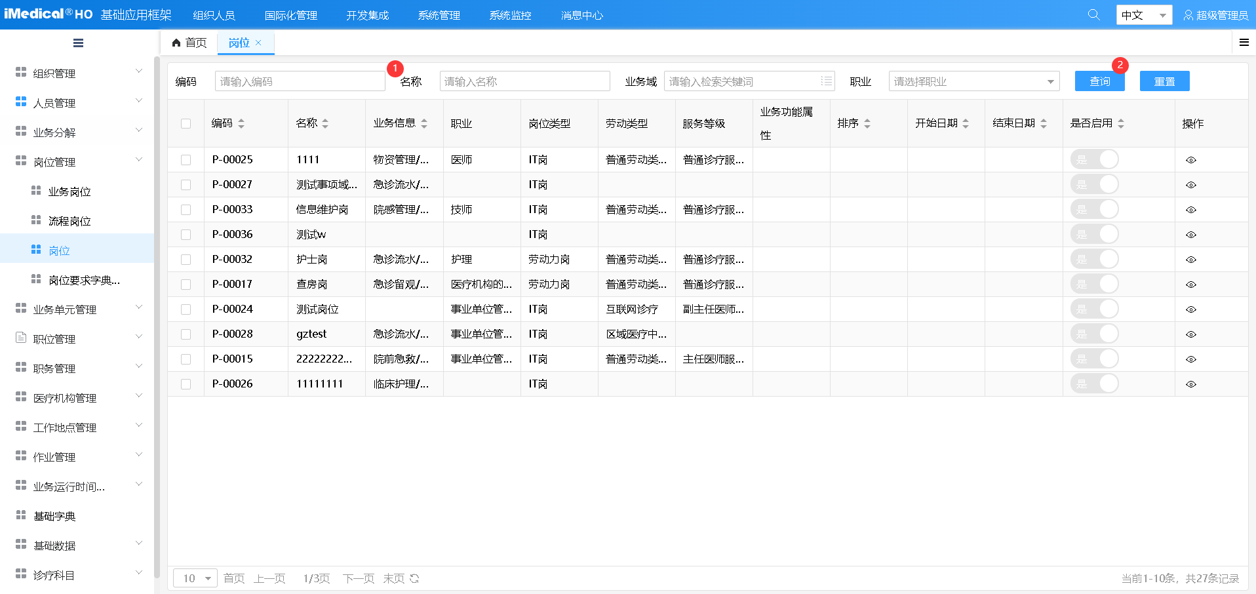Click the 超级管理员 user account icon
Viewport: 1256px width, 594px height.
[1188, 14]
